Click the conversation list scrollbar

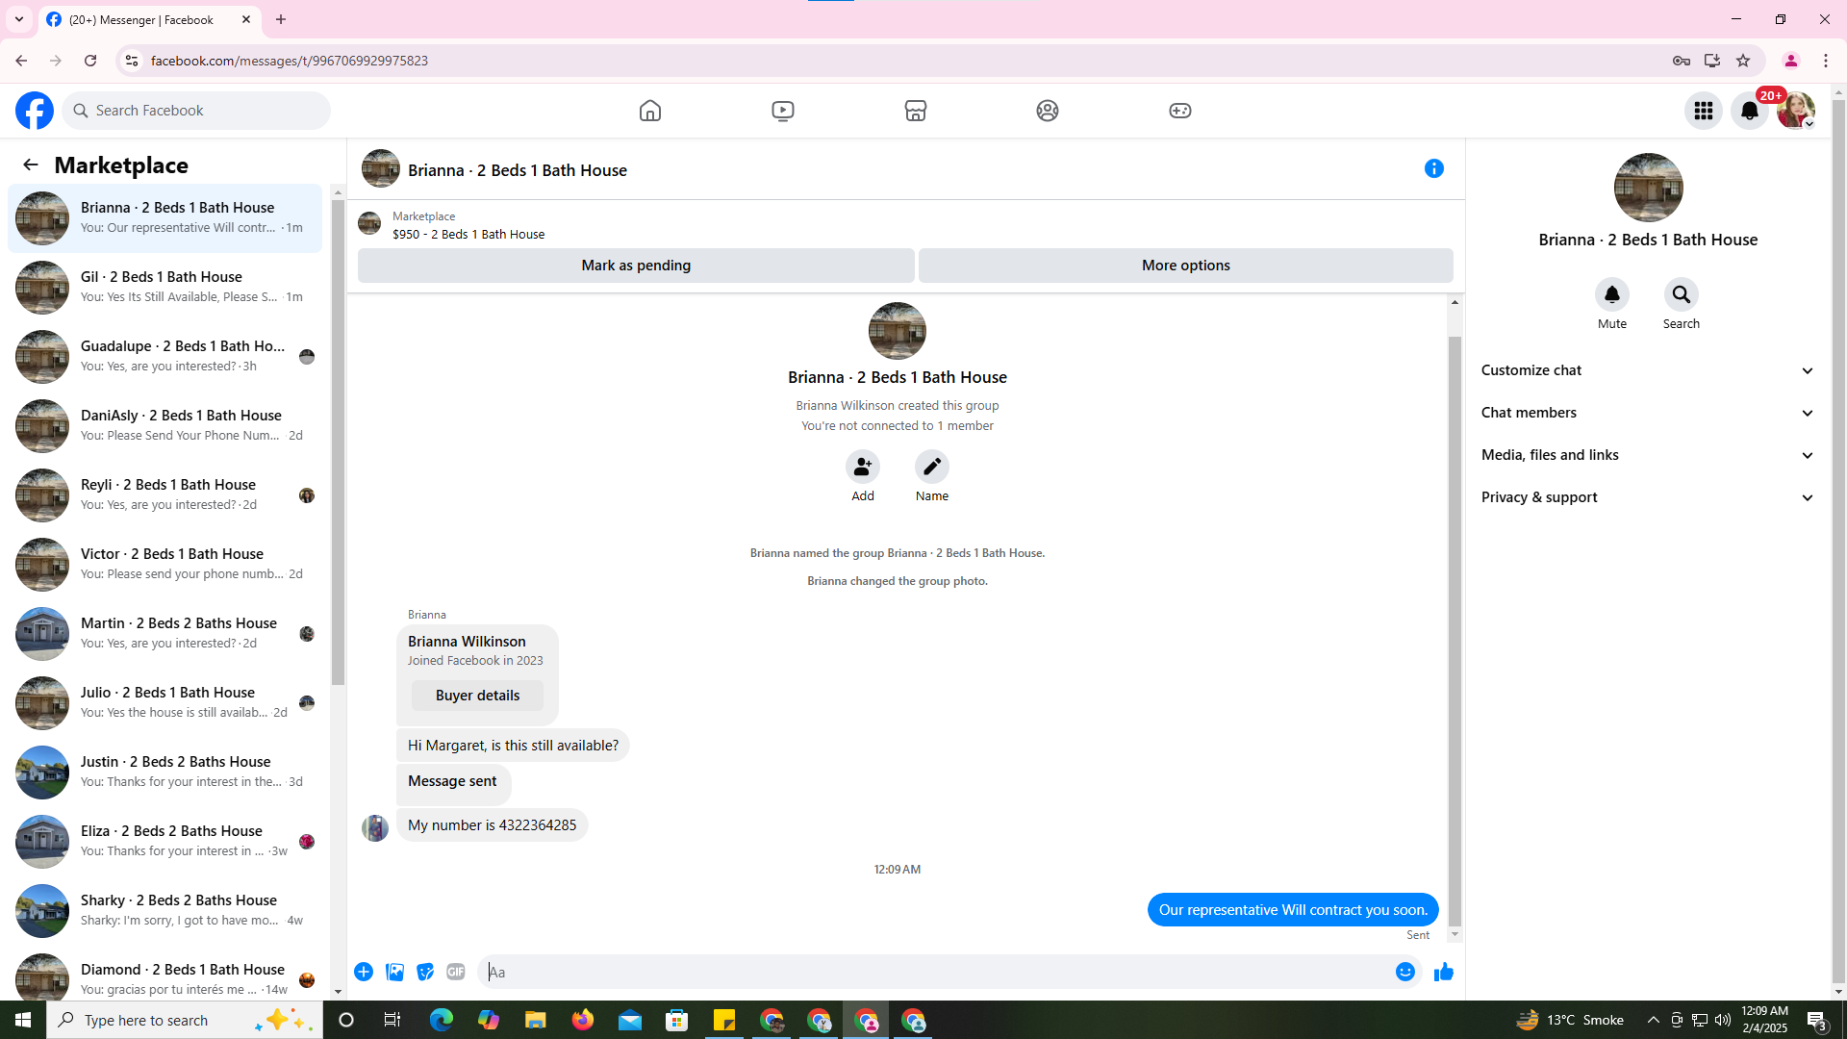pyautogui.click(x=338, y=443)
